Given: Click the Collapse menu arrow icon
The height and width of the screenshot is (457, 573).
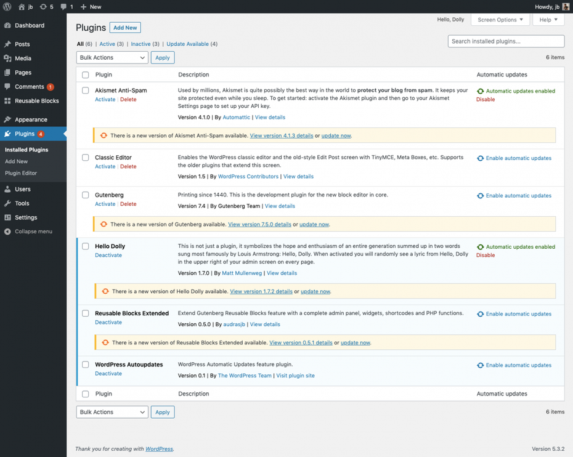Looking at the screenshot, I should [x=7, y=231].
